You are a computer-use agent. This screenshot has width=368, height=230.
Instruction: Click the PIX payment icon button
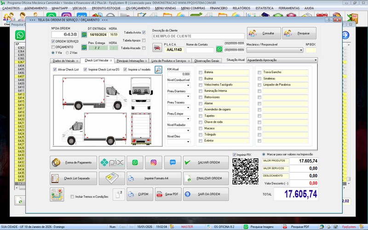[112, 162]
